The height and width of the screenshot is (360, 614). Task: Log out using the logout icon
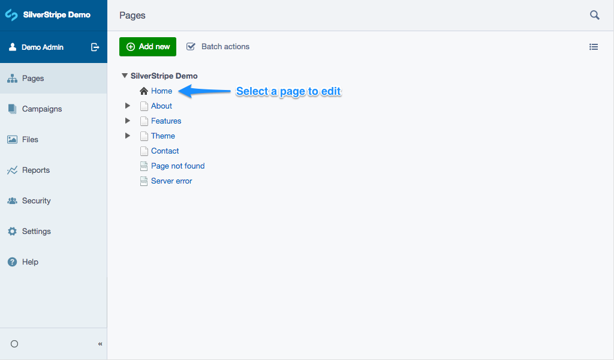point(95,47)
